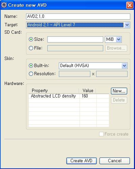Click the 160 density value cell
The height and width of the screenshot is (169, 135).
click(88, 96)
